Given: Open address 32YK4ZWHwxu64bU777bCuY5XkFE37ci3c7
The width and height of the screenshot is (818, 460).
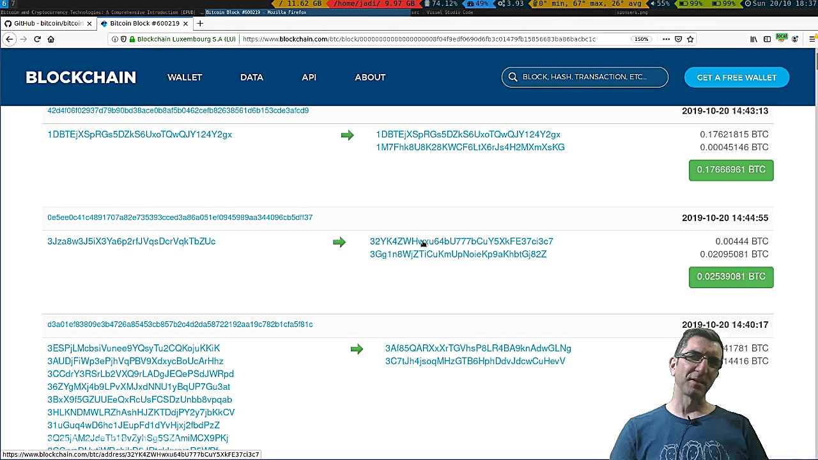Looking at the screenshot, I should tap(461, 241).
